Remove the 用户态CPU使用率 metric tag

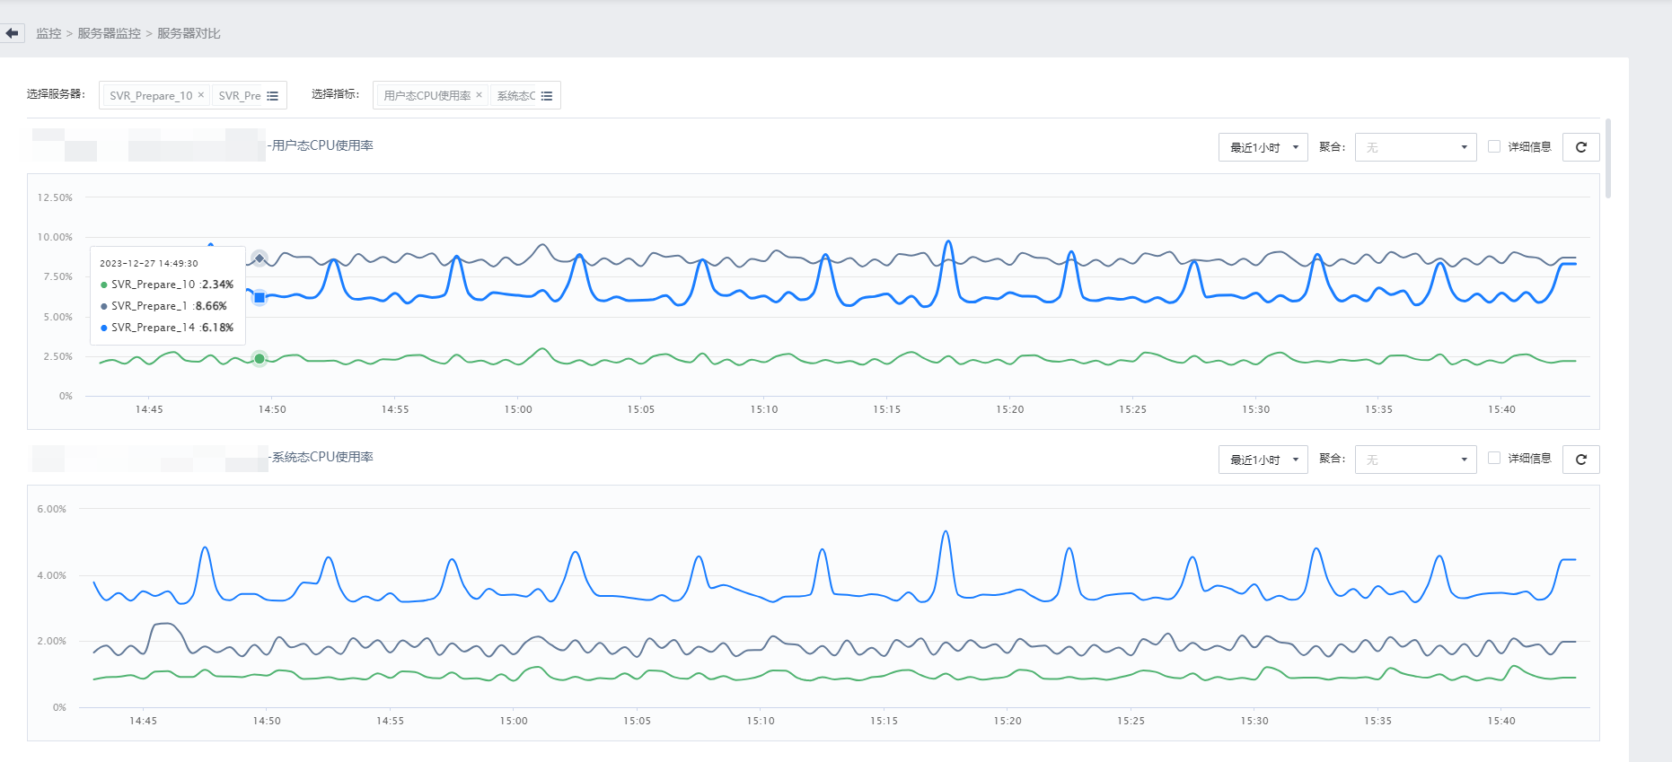(x=480, y=95)
